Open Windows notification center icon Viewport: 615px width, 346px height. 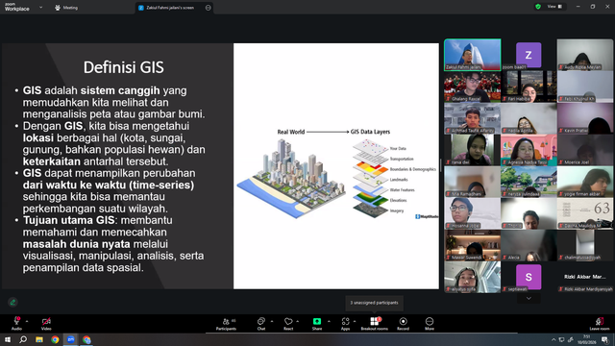[x=605, y=339]
